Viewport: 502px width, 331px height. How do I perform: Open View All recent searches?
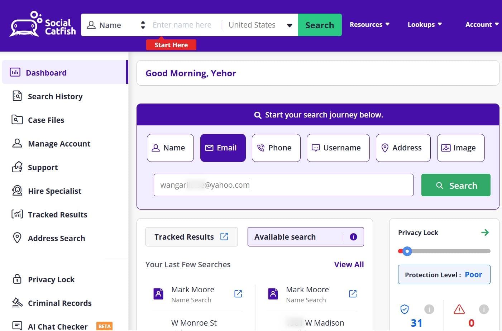coord(348,264)
